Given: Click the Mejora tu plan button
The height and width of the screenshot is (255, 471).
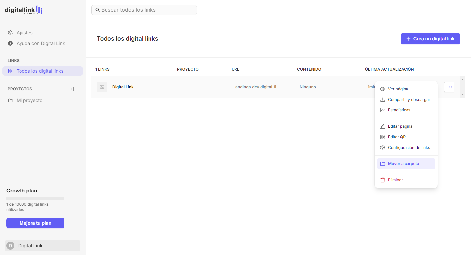Looking at the screenshot, I should coord(35,223).
